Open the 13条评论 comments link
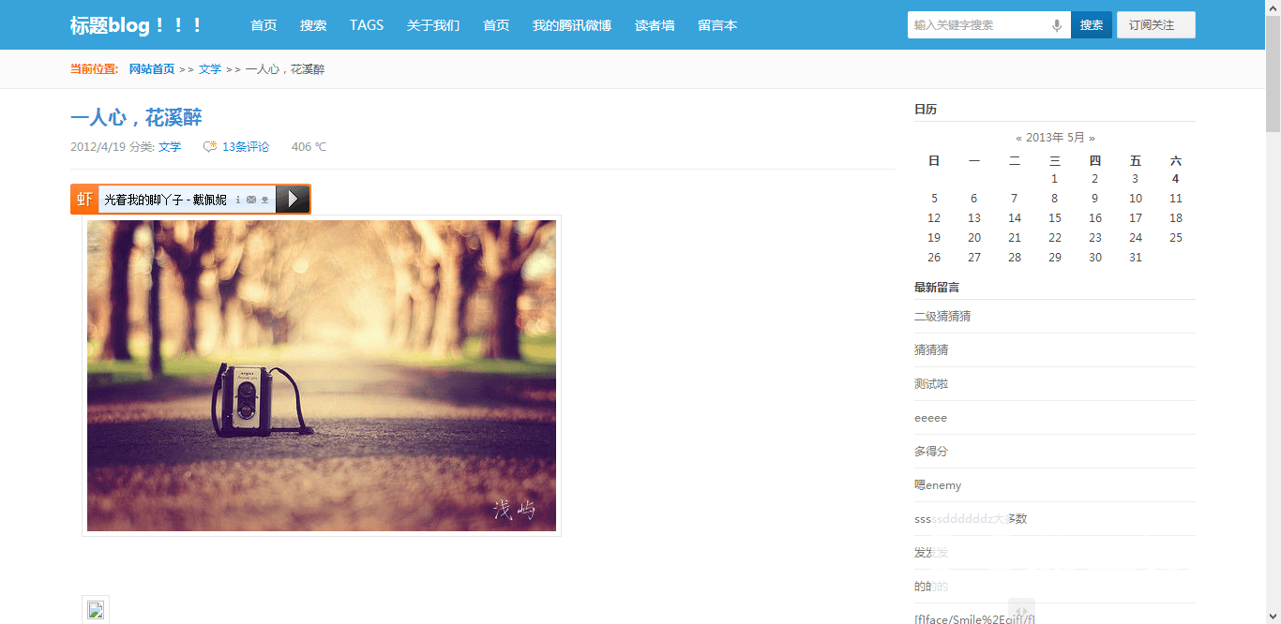The width and height of the screenshot is (1281, 624). pyautogui.click(x=246, y=146)
